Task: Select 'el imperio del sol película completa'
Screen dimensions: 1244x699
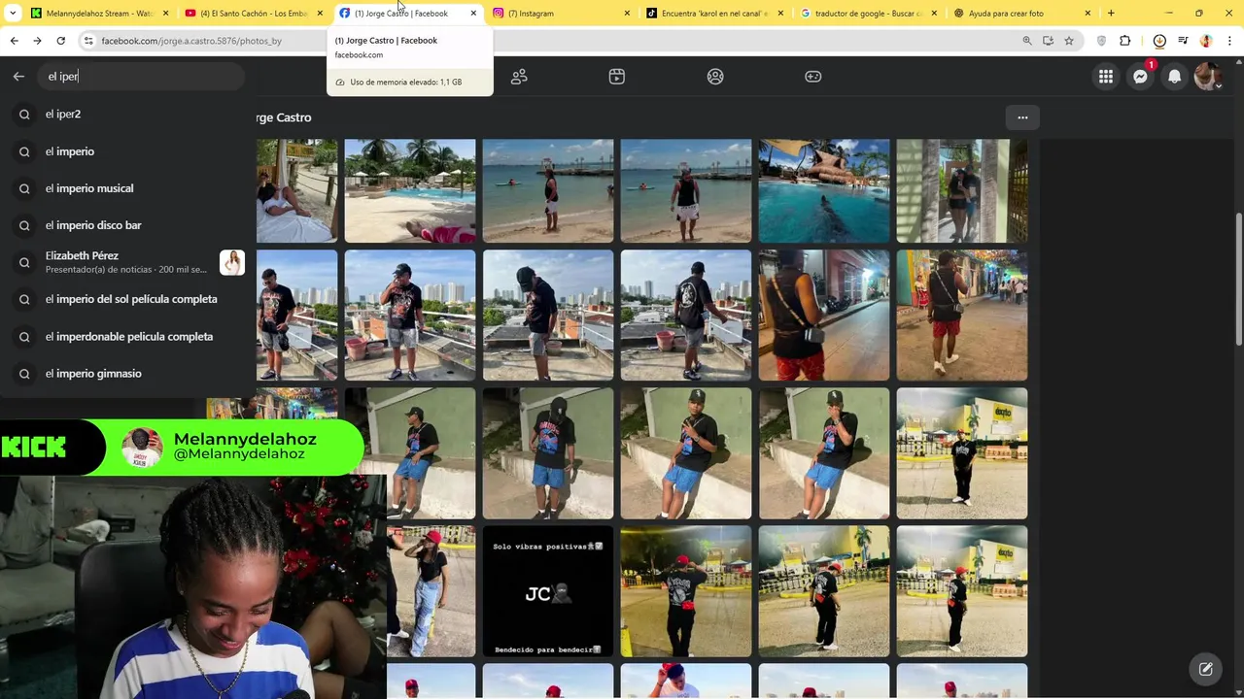Action: pos(126,299)
